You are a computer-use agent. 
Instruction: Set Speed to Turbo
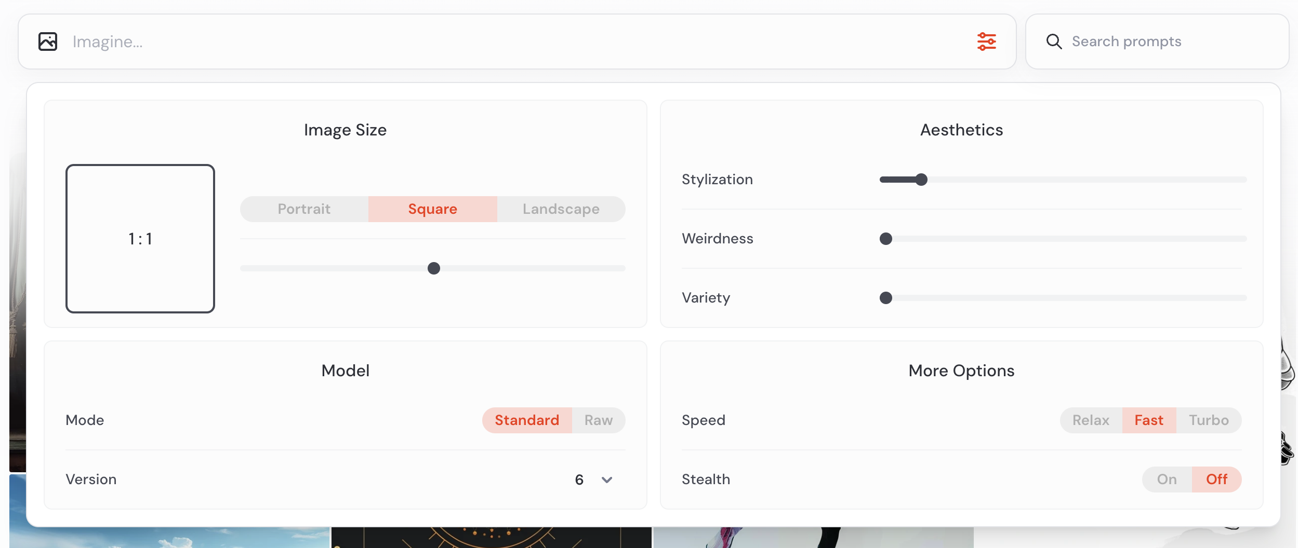click(1209, 420)
